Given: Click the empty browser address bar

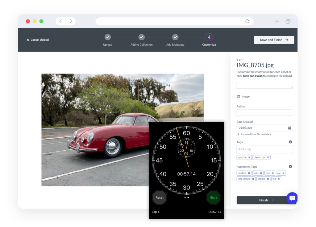Looking at the screenshot, I should (174, 21).
